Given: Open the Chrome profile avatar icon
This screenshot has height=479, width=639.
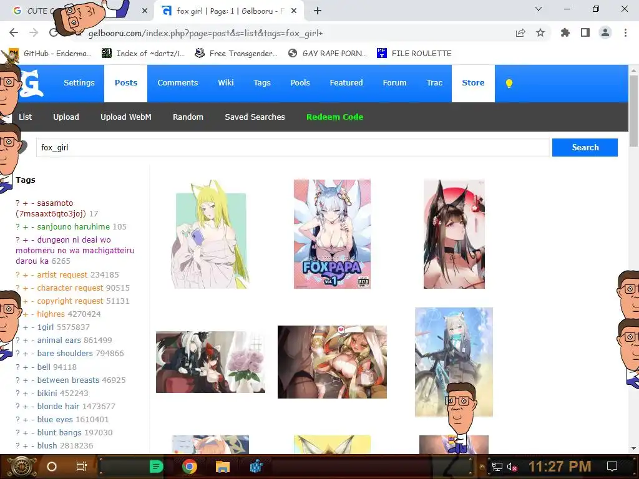Looking at the screenshot, I should point(605,32).
